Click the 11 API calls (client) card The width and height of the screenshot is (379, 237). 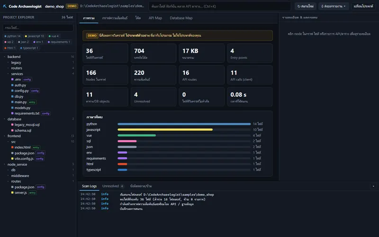click(250, 75)
